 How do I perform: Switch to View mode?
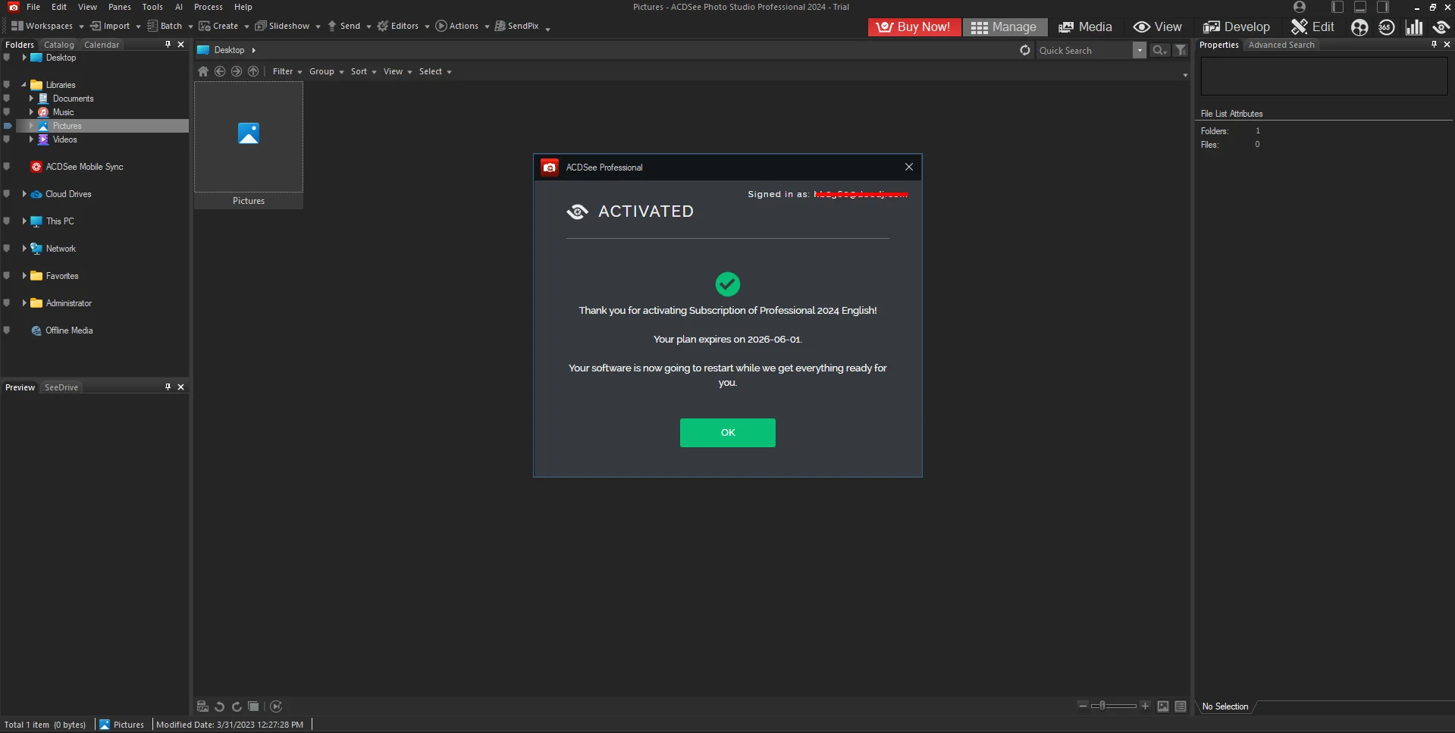(1157, 27)
